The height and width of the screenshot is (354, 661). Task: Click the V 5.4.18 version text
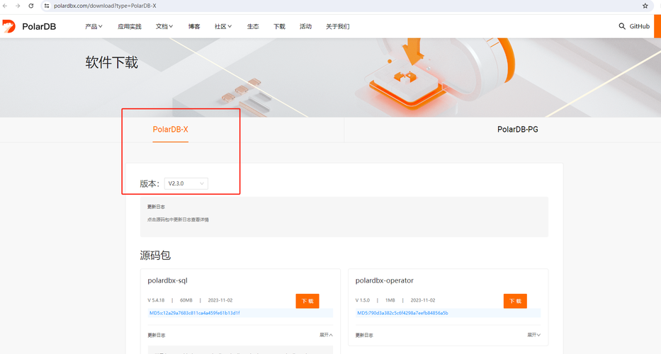coord(156,300)
